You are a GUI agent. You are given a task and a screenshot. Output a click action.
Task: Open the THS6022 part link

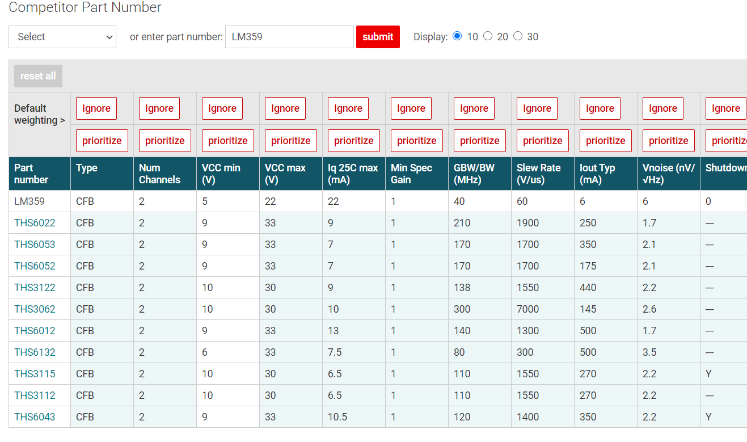[x=35, y=223]
